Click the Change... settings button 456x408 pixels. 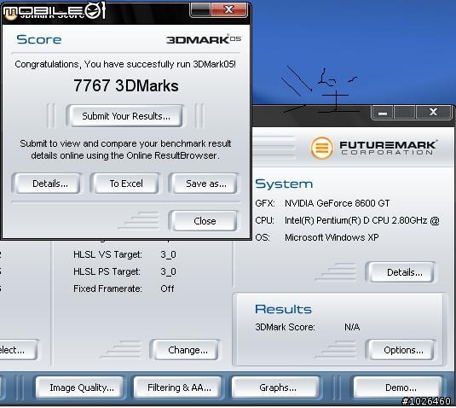pos(186,349)
